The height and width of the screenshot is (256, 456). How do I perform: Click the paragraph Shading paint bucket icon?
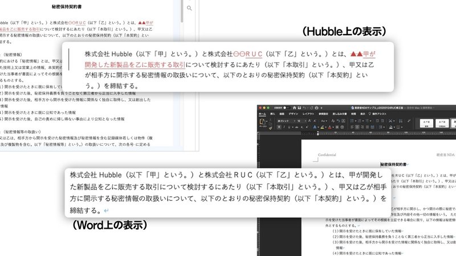pos(391,127)
